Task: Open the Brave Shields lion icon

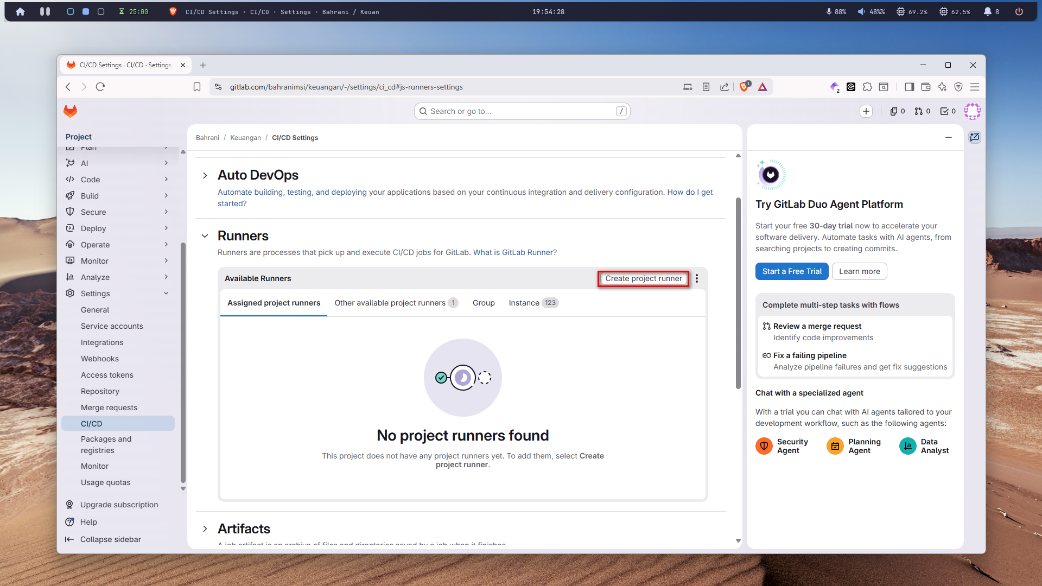Action: tap(745, 87)
